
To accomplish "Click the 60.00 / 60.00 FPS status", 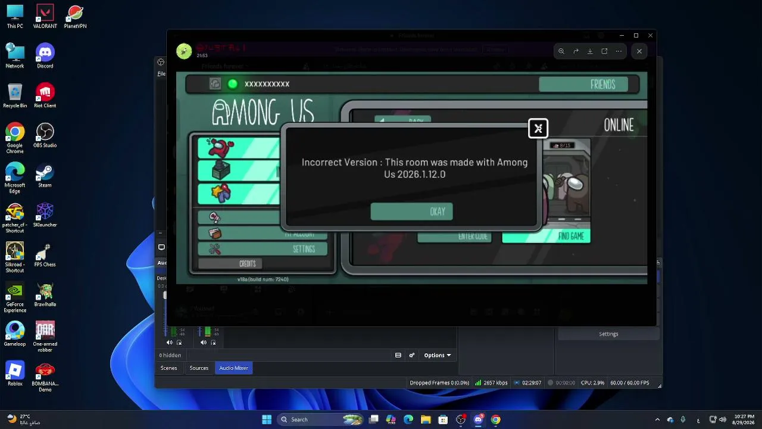I will coord(630,383).
